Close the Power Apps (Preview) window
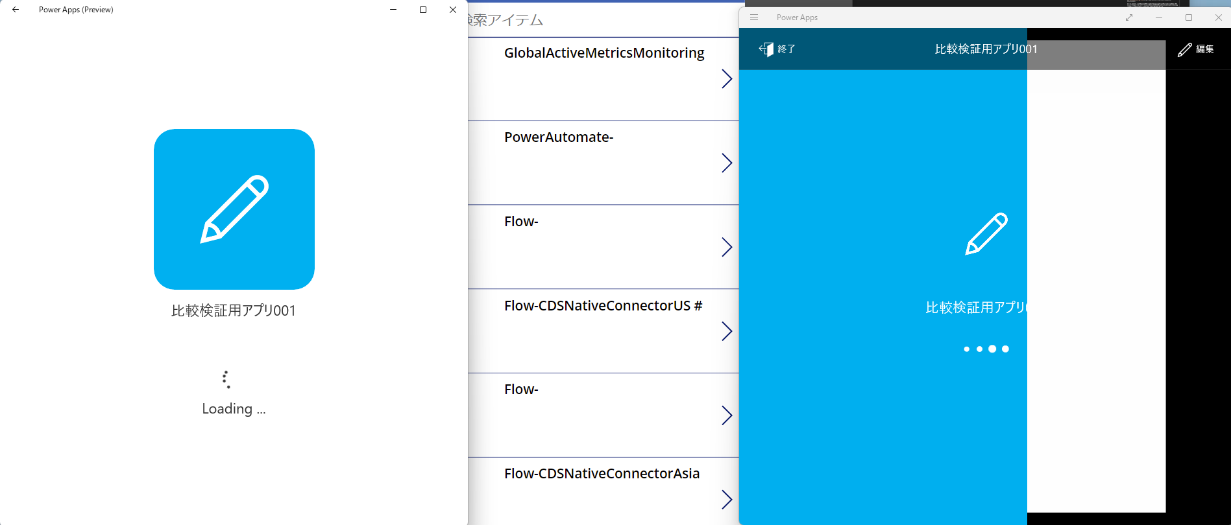This screenshot has height=525, width=1231. [x=453, y=10]
